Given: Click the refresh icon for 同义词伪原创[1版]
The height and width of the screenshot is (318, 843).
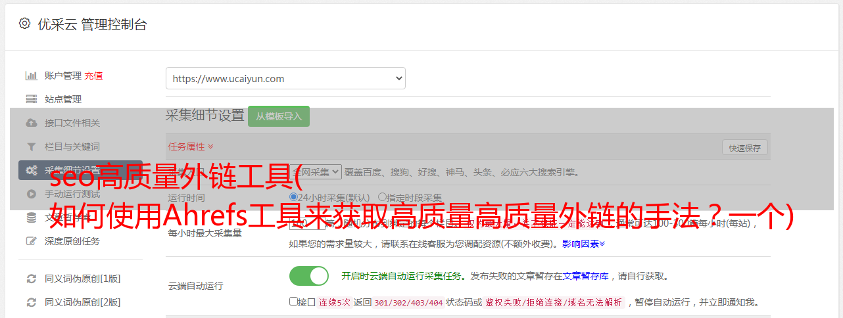Looking at the screenshot, I should click(31, 279).
